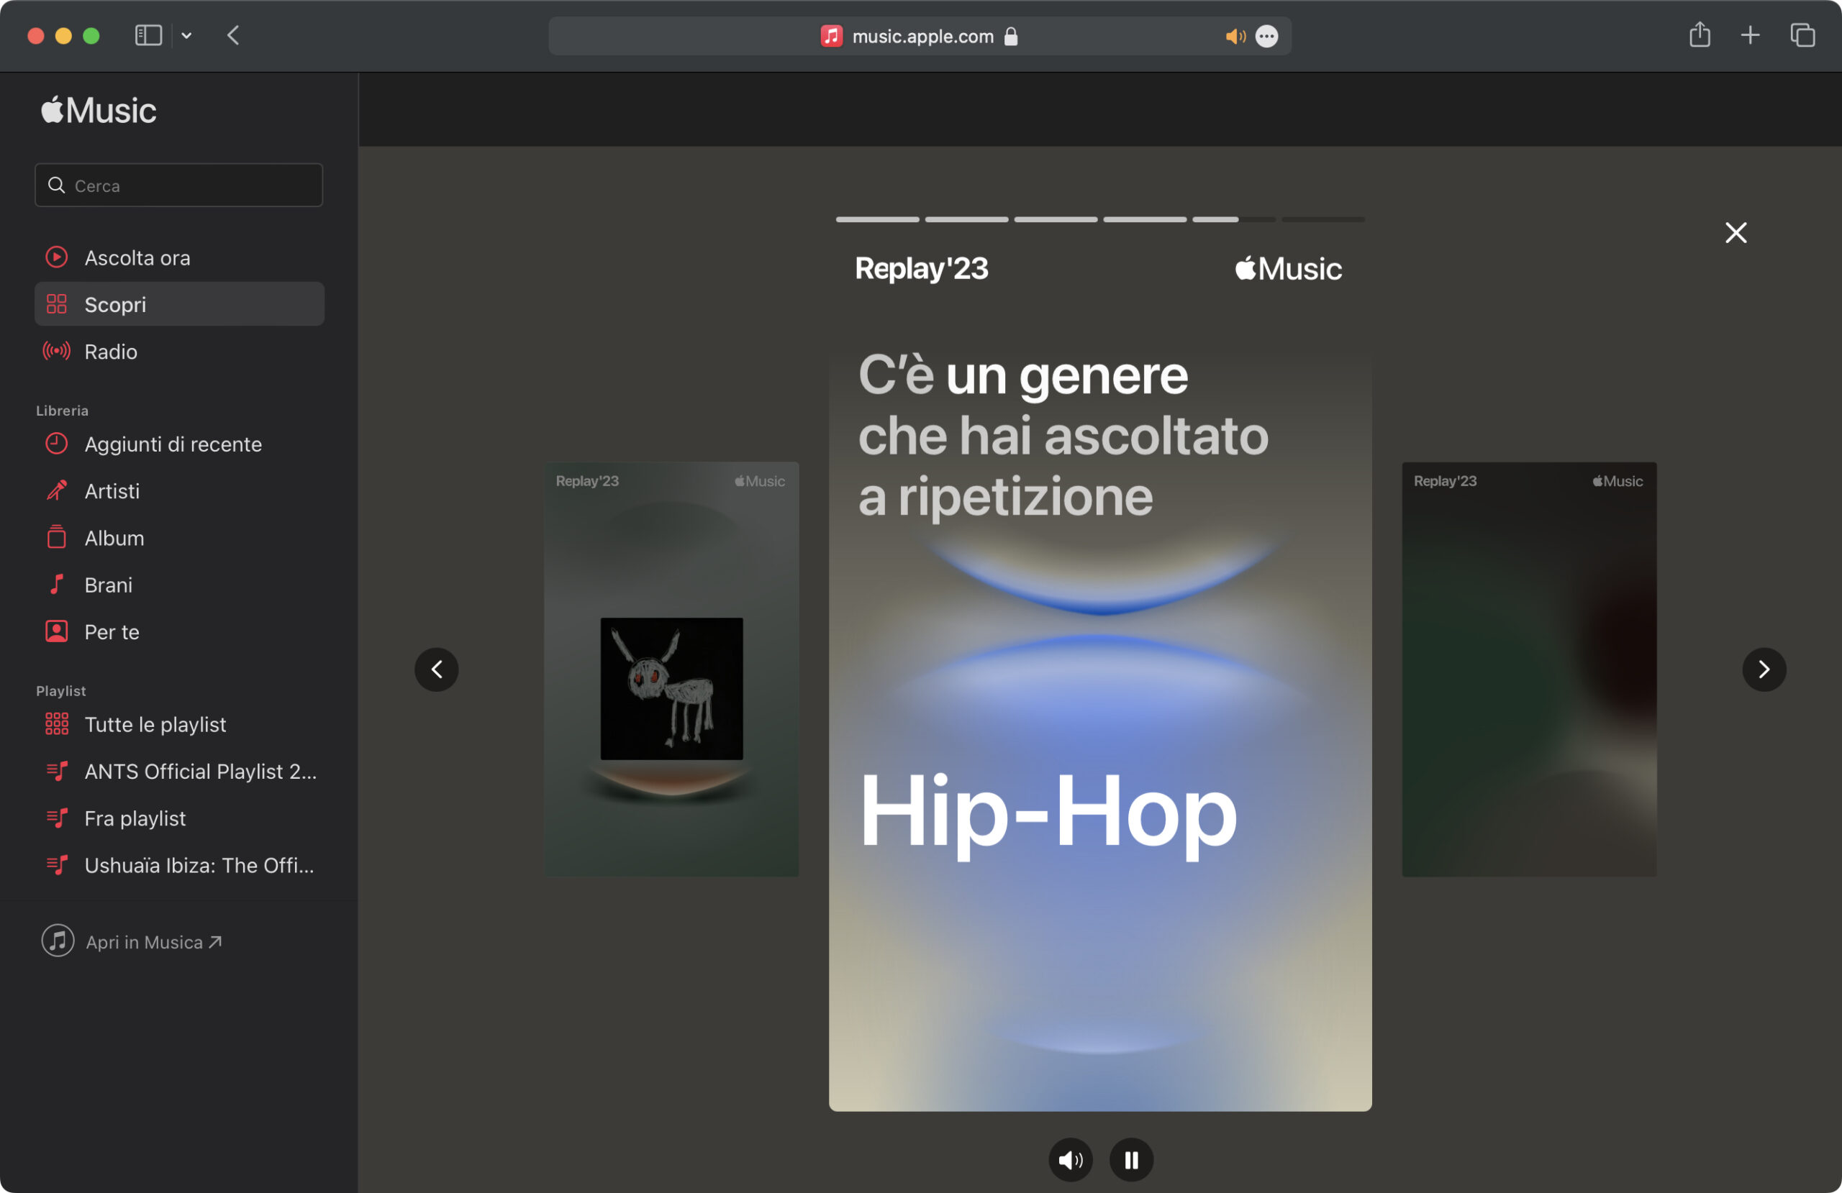Click the Brani music note icon

[x=57, y=584]
